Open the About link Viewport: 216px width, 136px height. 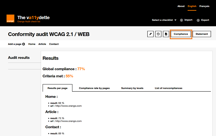coord(181,6)
